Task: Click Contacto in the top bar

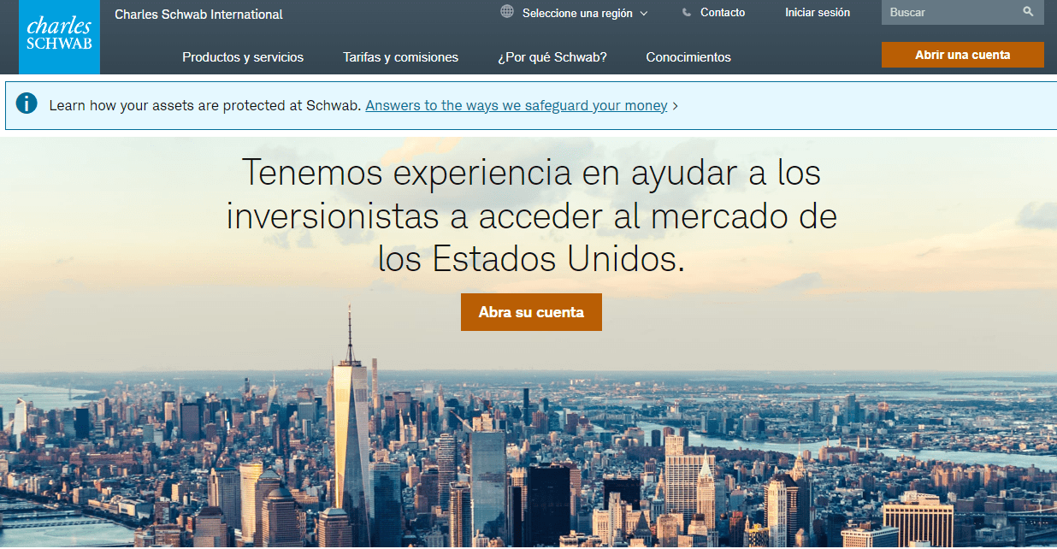Action: pos(723,12)
